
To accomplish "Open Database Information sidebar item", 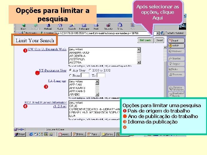I will click(176, 88).
